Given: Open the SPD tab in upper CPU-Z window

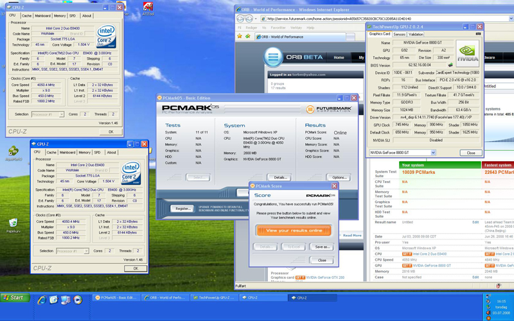Looking at the screenshot, I should tap(73, 15).
